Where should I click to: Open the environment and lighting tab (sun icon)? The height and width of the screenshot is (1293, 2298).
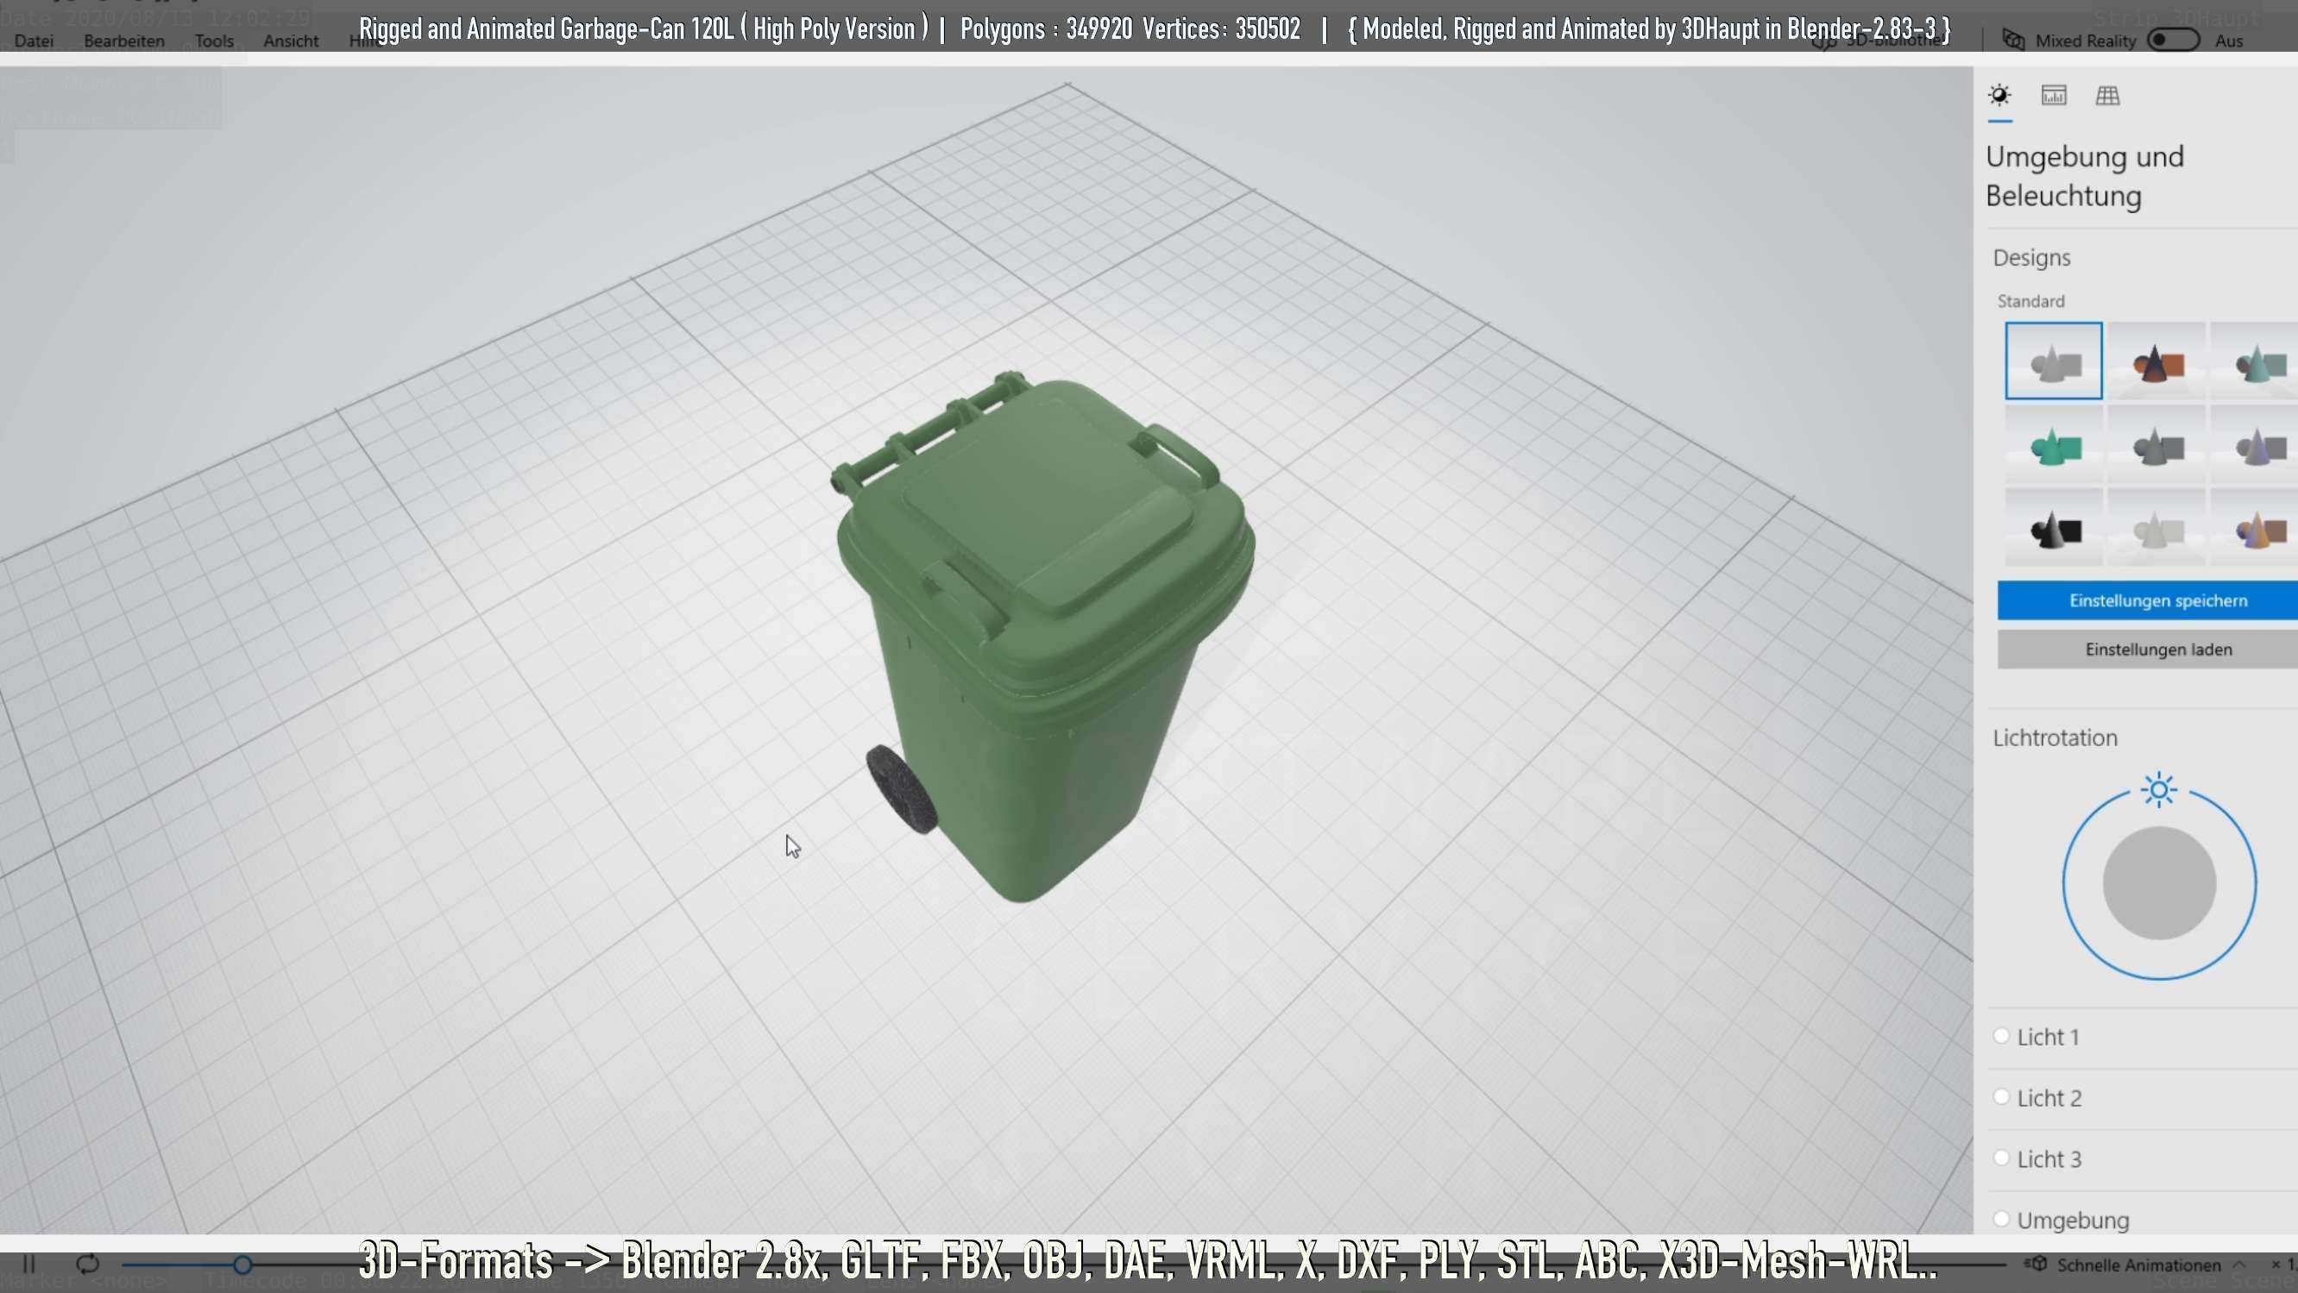[x=2000, y=96]
